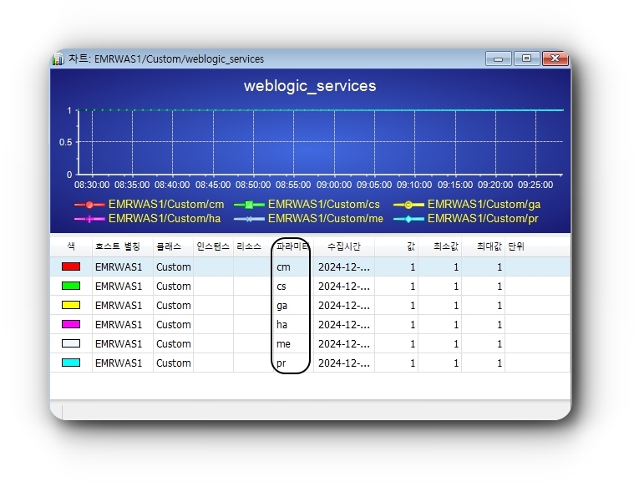Click the EMRWAS1/Custom/ga yellow legend marker
This screenshot has width=634, height=482.
(x=408, y=205)
